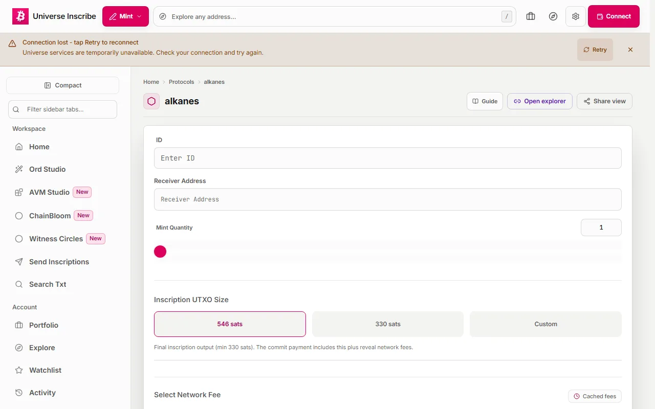Viewport: 655px width, 409px height.
Task: Click Retry to reconnect
Action: [595, 50]
